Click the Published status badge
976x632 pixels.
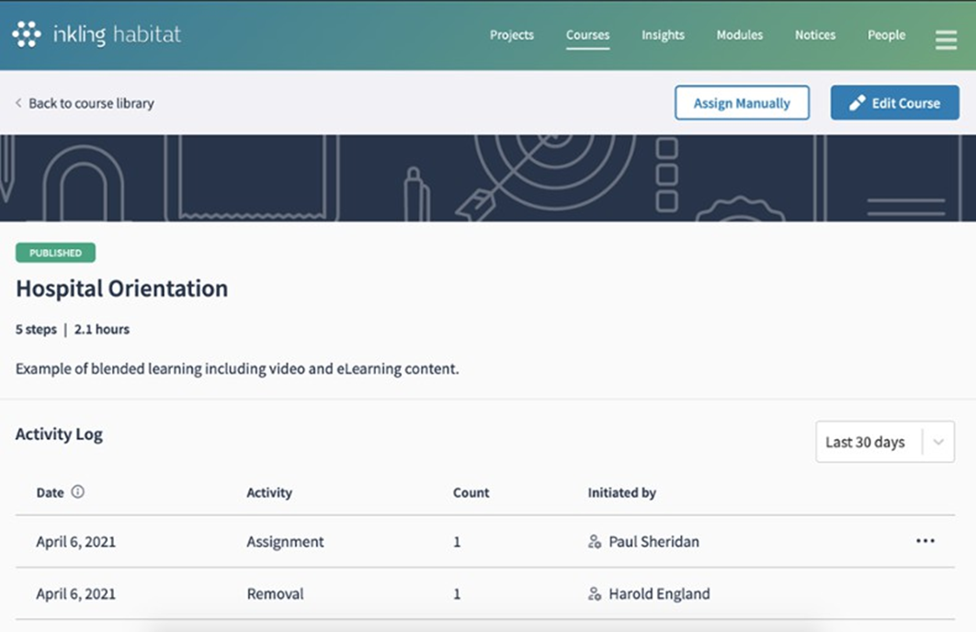55,253
